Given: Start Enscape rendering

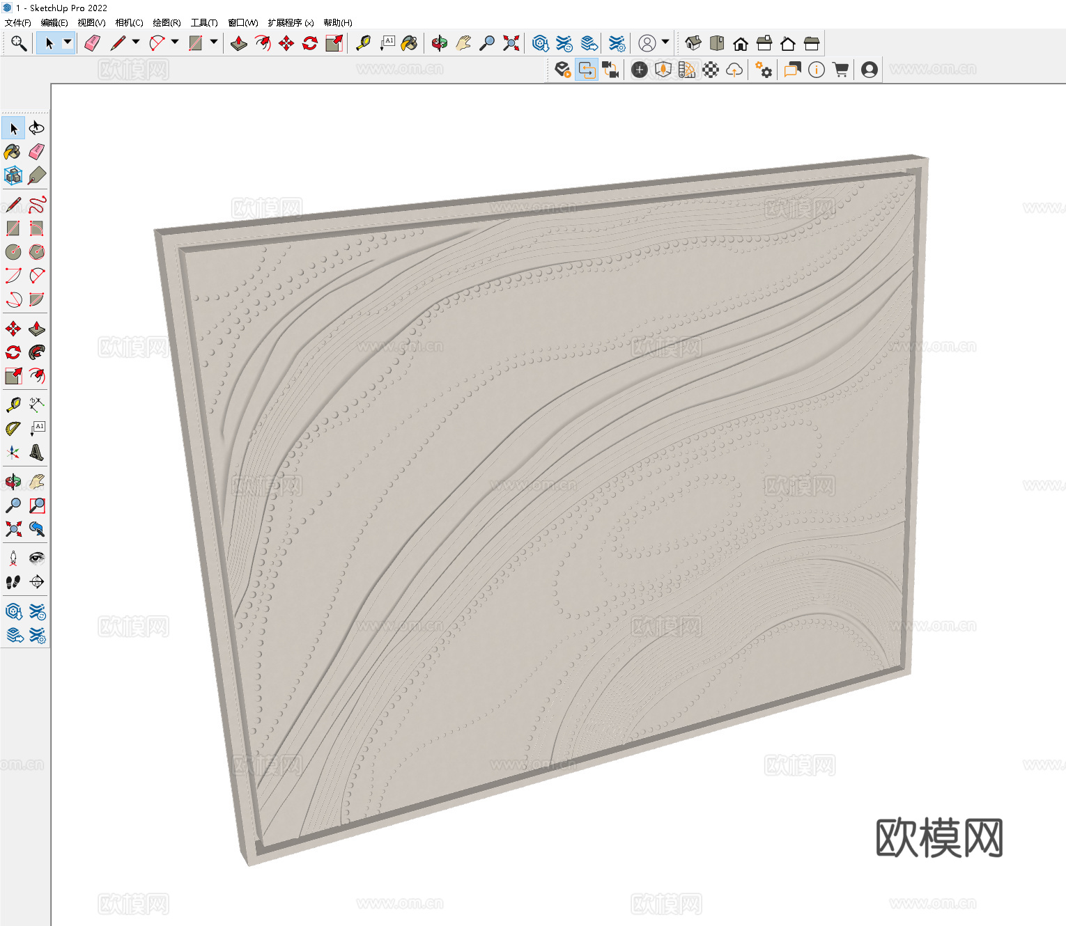Looking at the screenshot, I should 563,70.
